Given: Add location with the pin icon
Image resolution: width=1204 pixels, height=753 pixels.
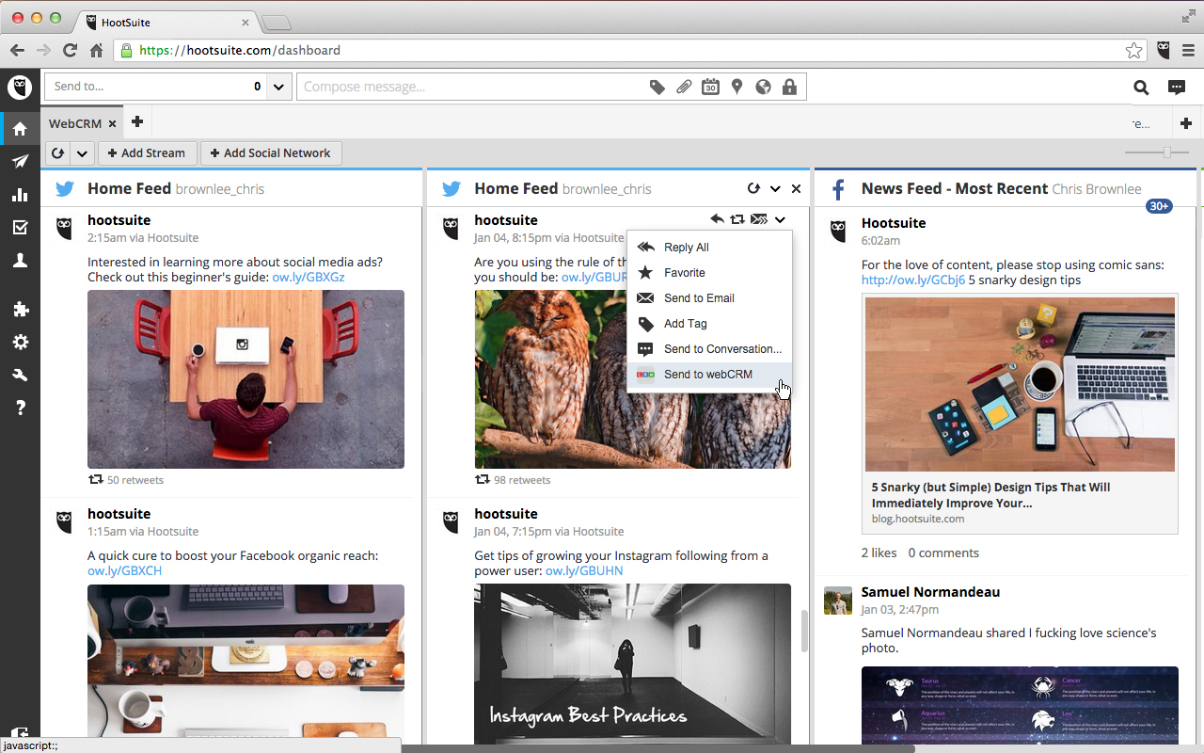Looking at the screenshot, I should tap(737, 87).
